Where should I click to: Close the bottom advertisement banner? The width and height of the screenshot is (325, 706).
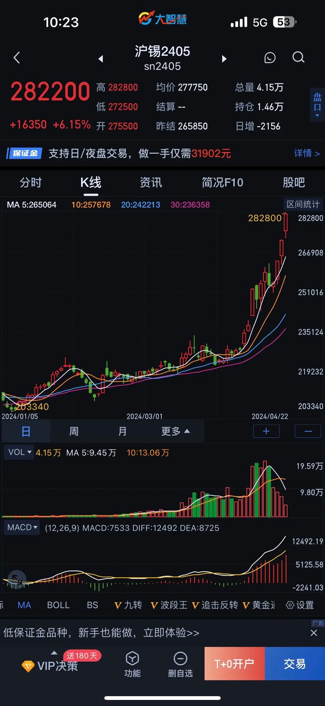(314, 633)
